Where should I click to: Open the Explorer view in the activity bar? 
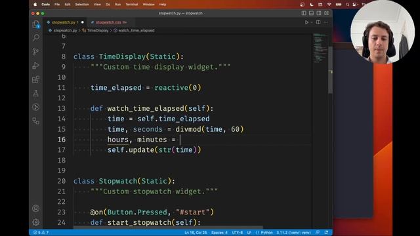point(35,24)
